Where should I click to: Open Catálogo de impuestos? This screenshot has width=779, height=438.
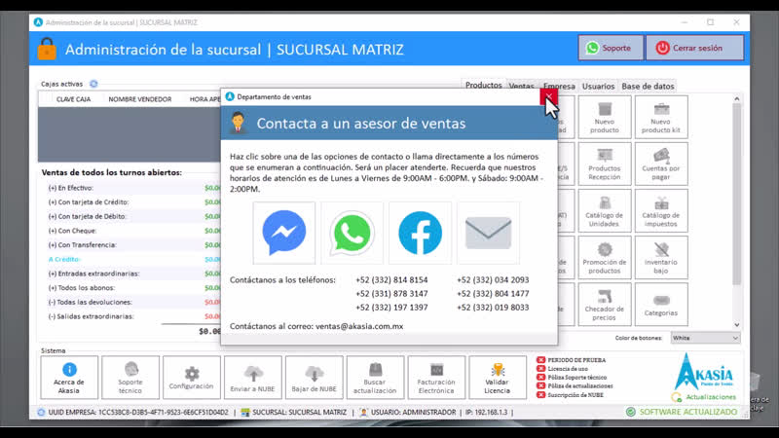click(661, 210)
